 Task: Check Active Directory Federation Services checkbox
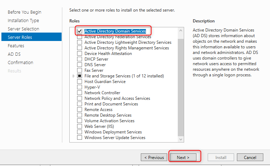point(80,37)
